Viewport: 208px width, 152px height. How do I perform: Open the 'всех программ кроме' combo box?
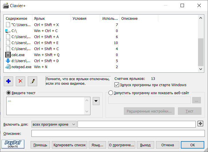click(54, 124)
